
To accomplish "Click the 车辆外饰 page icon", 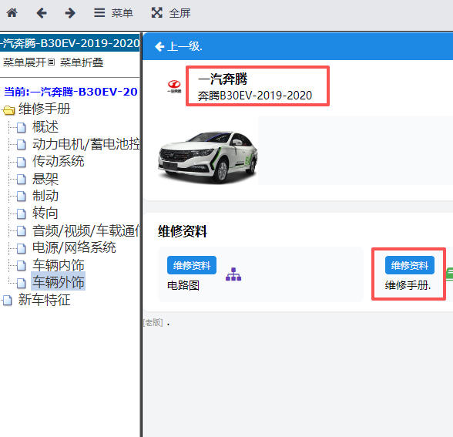I will [21, 283].
